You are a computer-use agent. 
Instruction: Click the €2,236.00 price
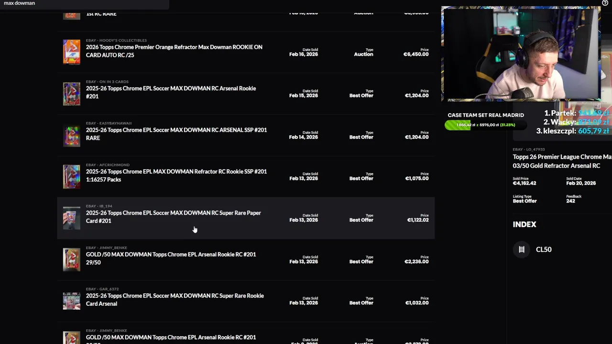(x=416, y=262)
